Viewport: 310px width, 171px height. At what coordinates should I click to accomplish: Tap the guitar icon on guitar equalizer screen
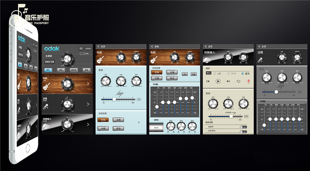point(154,59)
